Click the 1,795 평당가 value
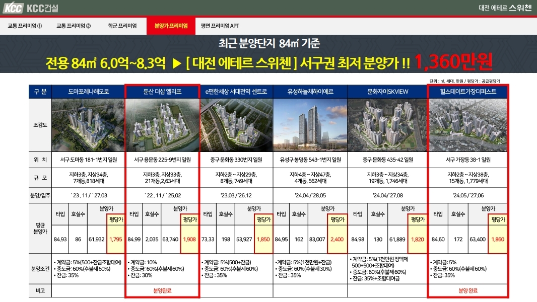This screenshot has width=537, height=302. click(116, 240)
